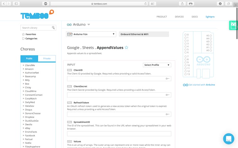The image size is (238, 148).
Task: Expand the 23andMe choreo category
Action: point(23,65)
